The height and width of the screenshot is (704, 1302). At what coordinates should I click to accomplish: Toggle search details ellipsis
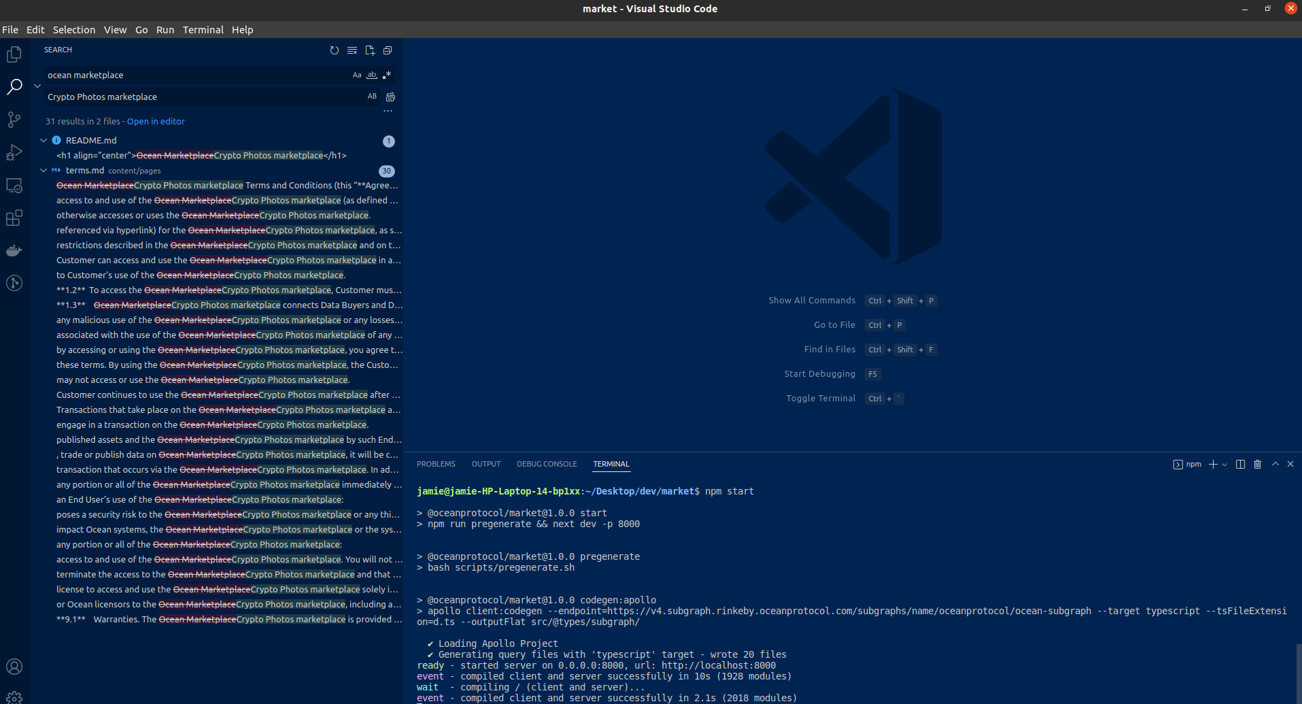[x=388, y=110]
